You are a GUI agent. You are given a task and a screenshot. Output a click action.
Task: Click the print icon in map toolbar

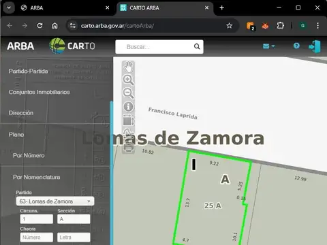click(128, 148)
